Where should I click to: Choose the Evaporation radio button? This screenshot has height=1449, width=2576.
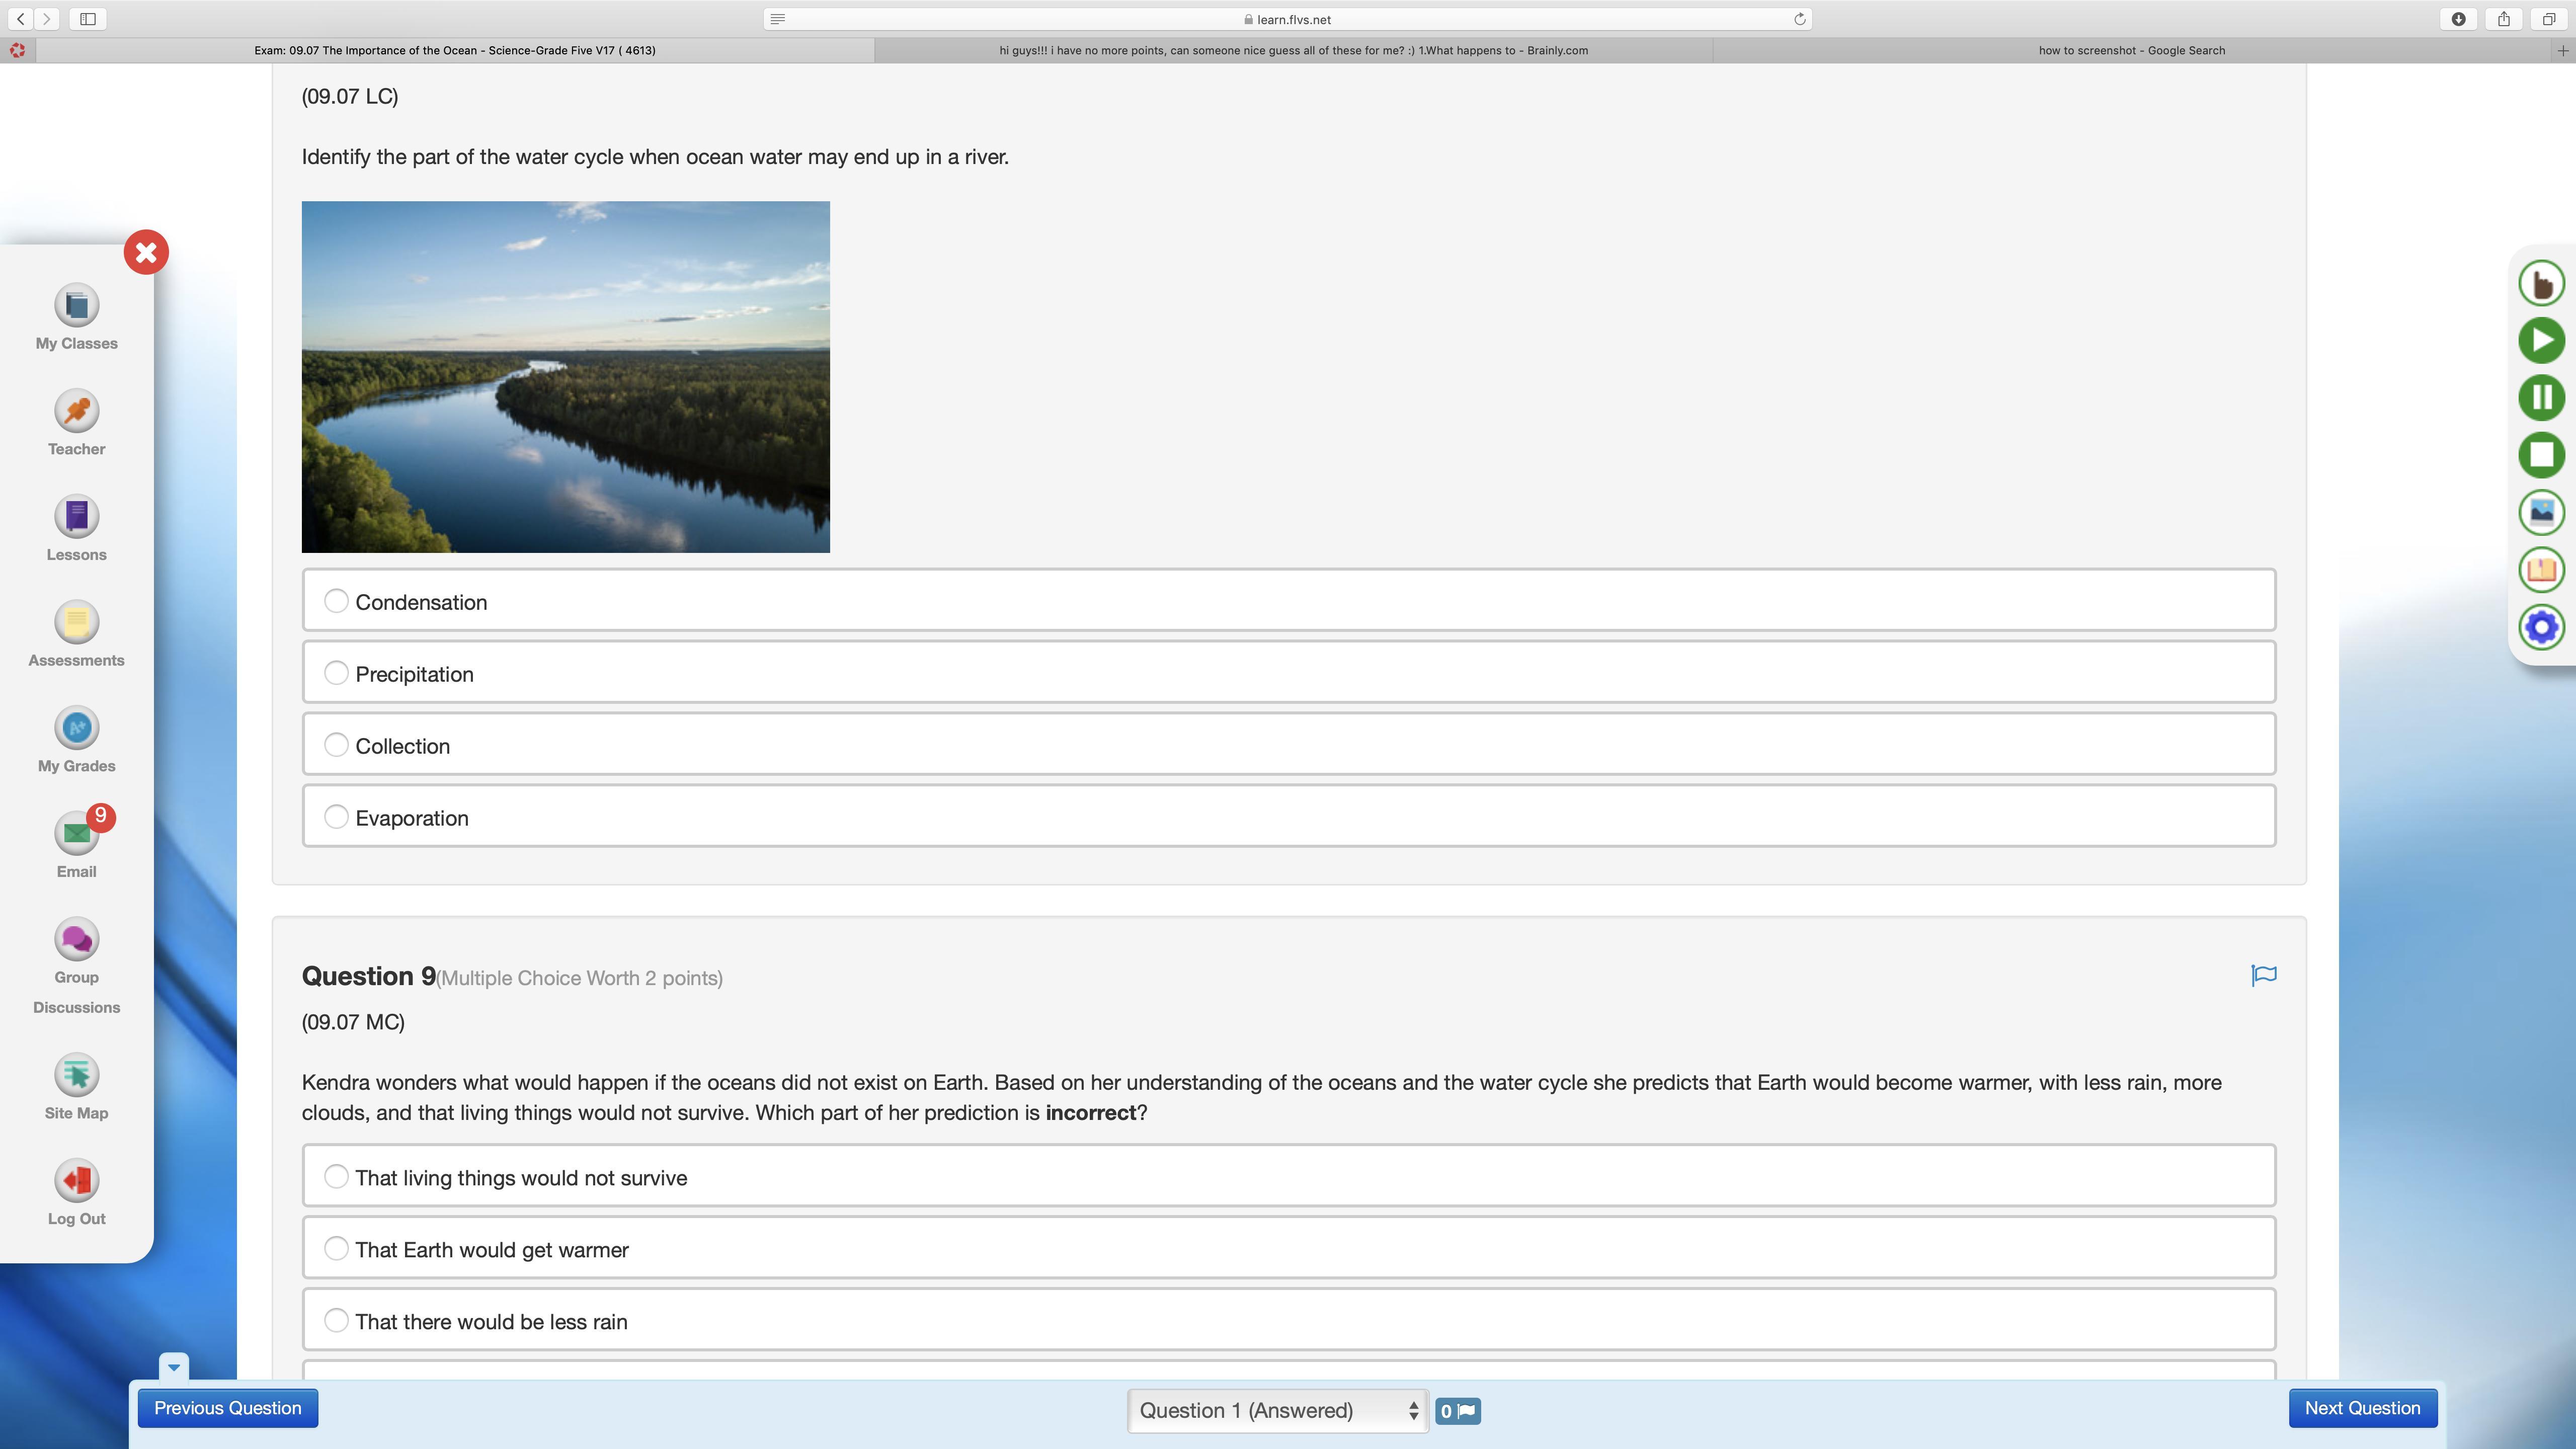tap(337, 818)
